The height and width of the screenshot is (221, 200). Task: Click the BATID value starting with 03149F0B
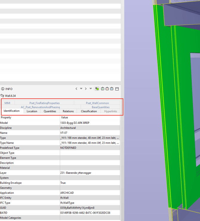tap(85, 213)
